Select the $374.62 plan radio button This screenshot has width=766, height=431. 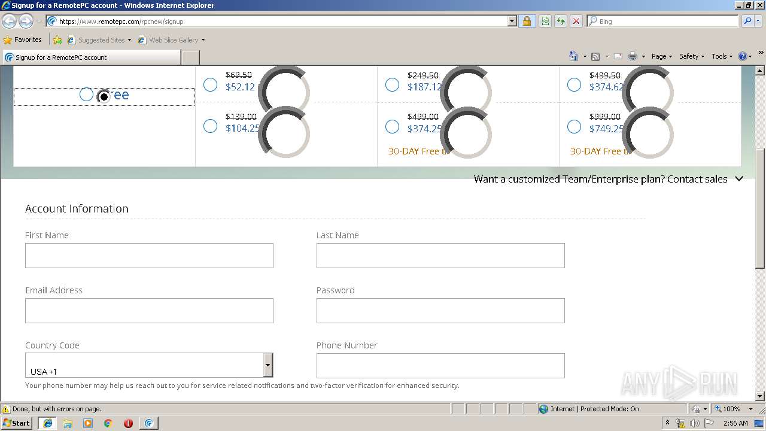[x=574, y=84]
